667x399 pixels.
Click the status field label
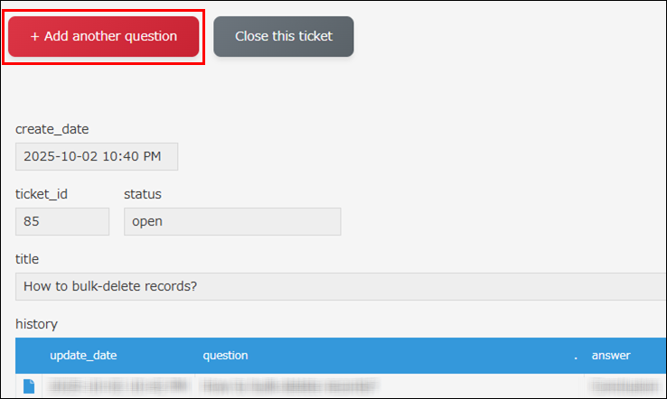[143, 194]
